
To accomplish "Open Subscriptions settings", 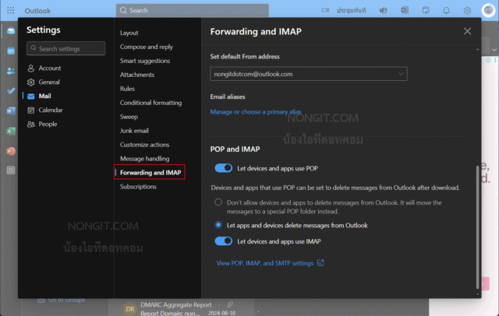I will click(x=138, y=187).
